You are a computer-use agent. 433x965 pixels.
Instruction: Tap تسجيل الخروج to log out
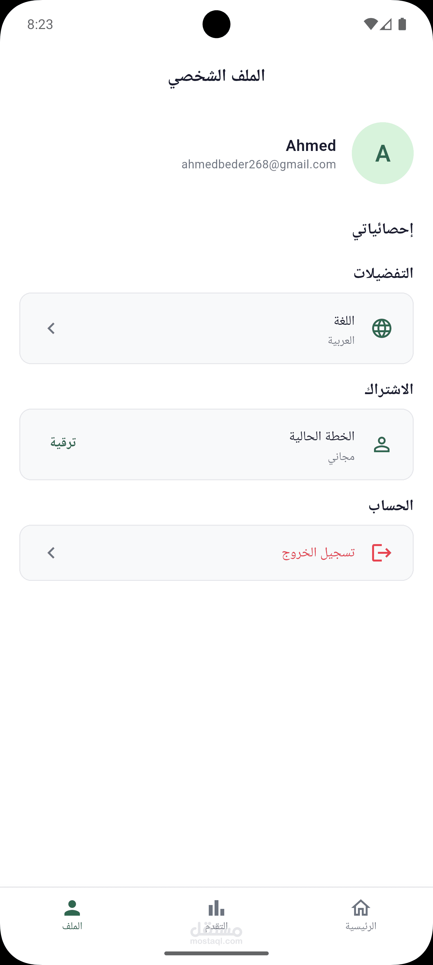[319, 553]
